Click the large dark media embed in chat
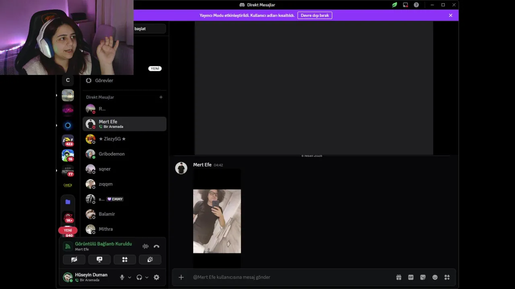Image resolution: width=515 pixels, height=289 pixels. click(x=314, y=88)
